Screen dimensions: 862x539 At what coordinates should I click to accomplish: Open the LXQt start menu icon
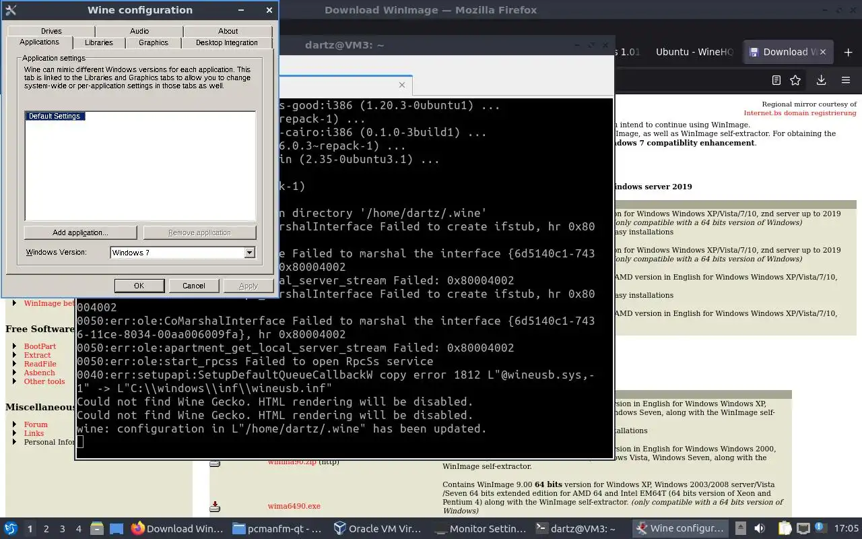coord(10,529)
